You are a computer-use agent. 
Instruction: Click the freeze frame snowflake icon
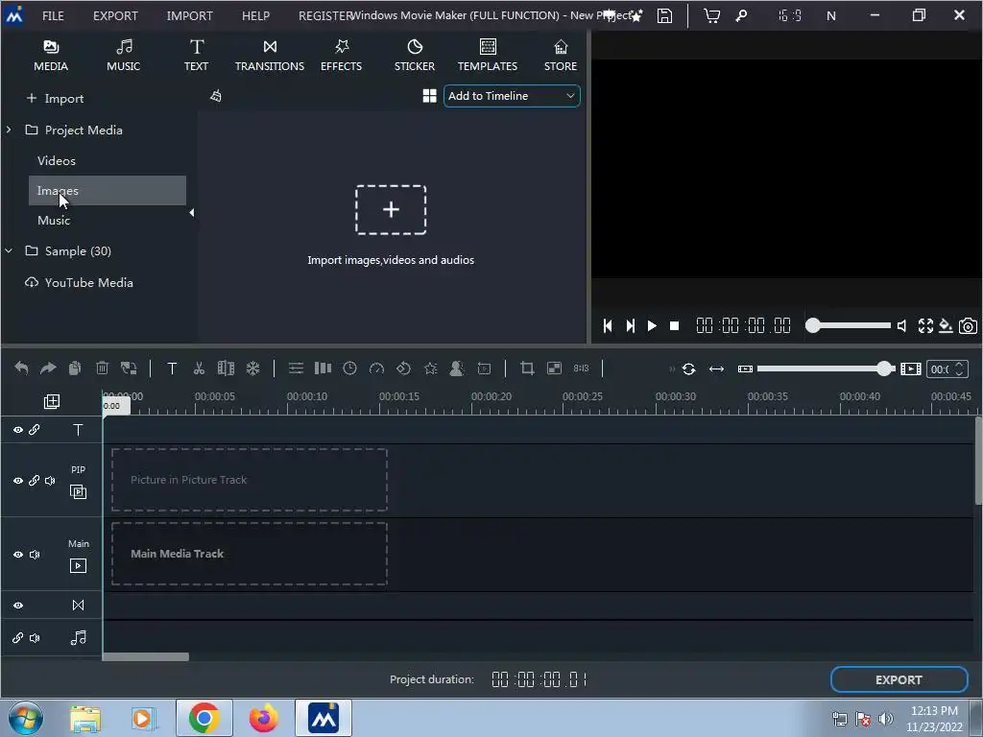pos(252,368)
